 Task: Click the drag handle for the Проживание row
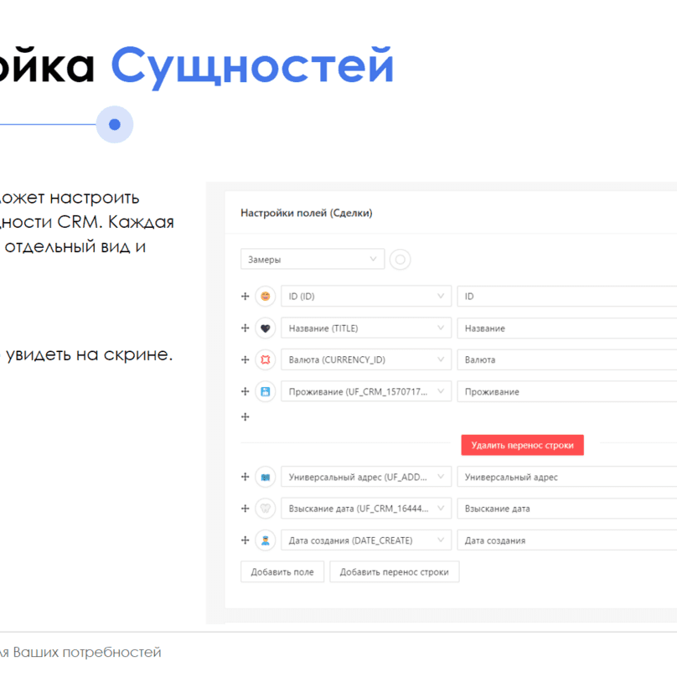point(245,391)
